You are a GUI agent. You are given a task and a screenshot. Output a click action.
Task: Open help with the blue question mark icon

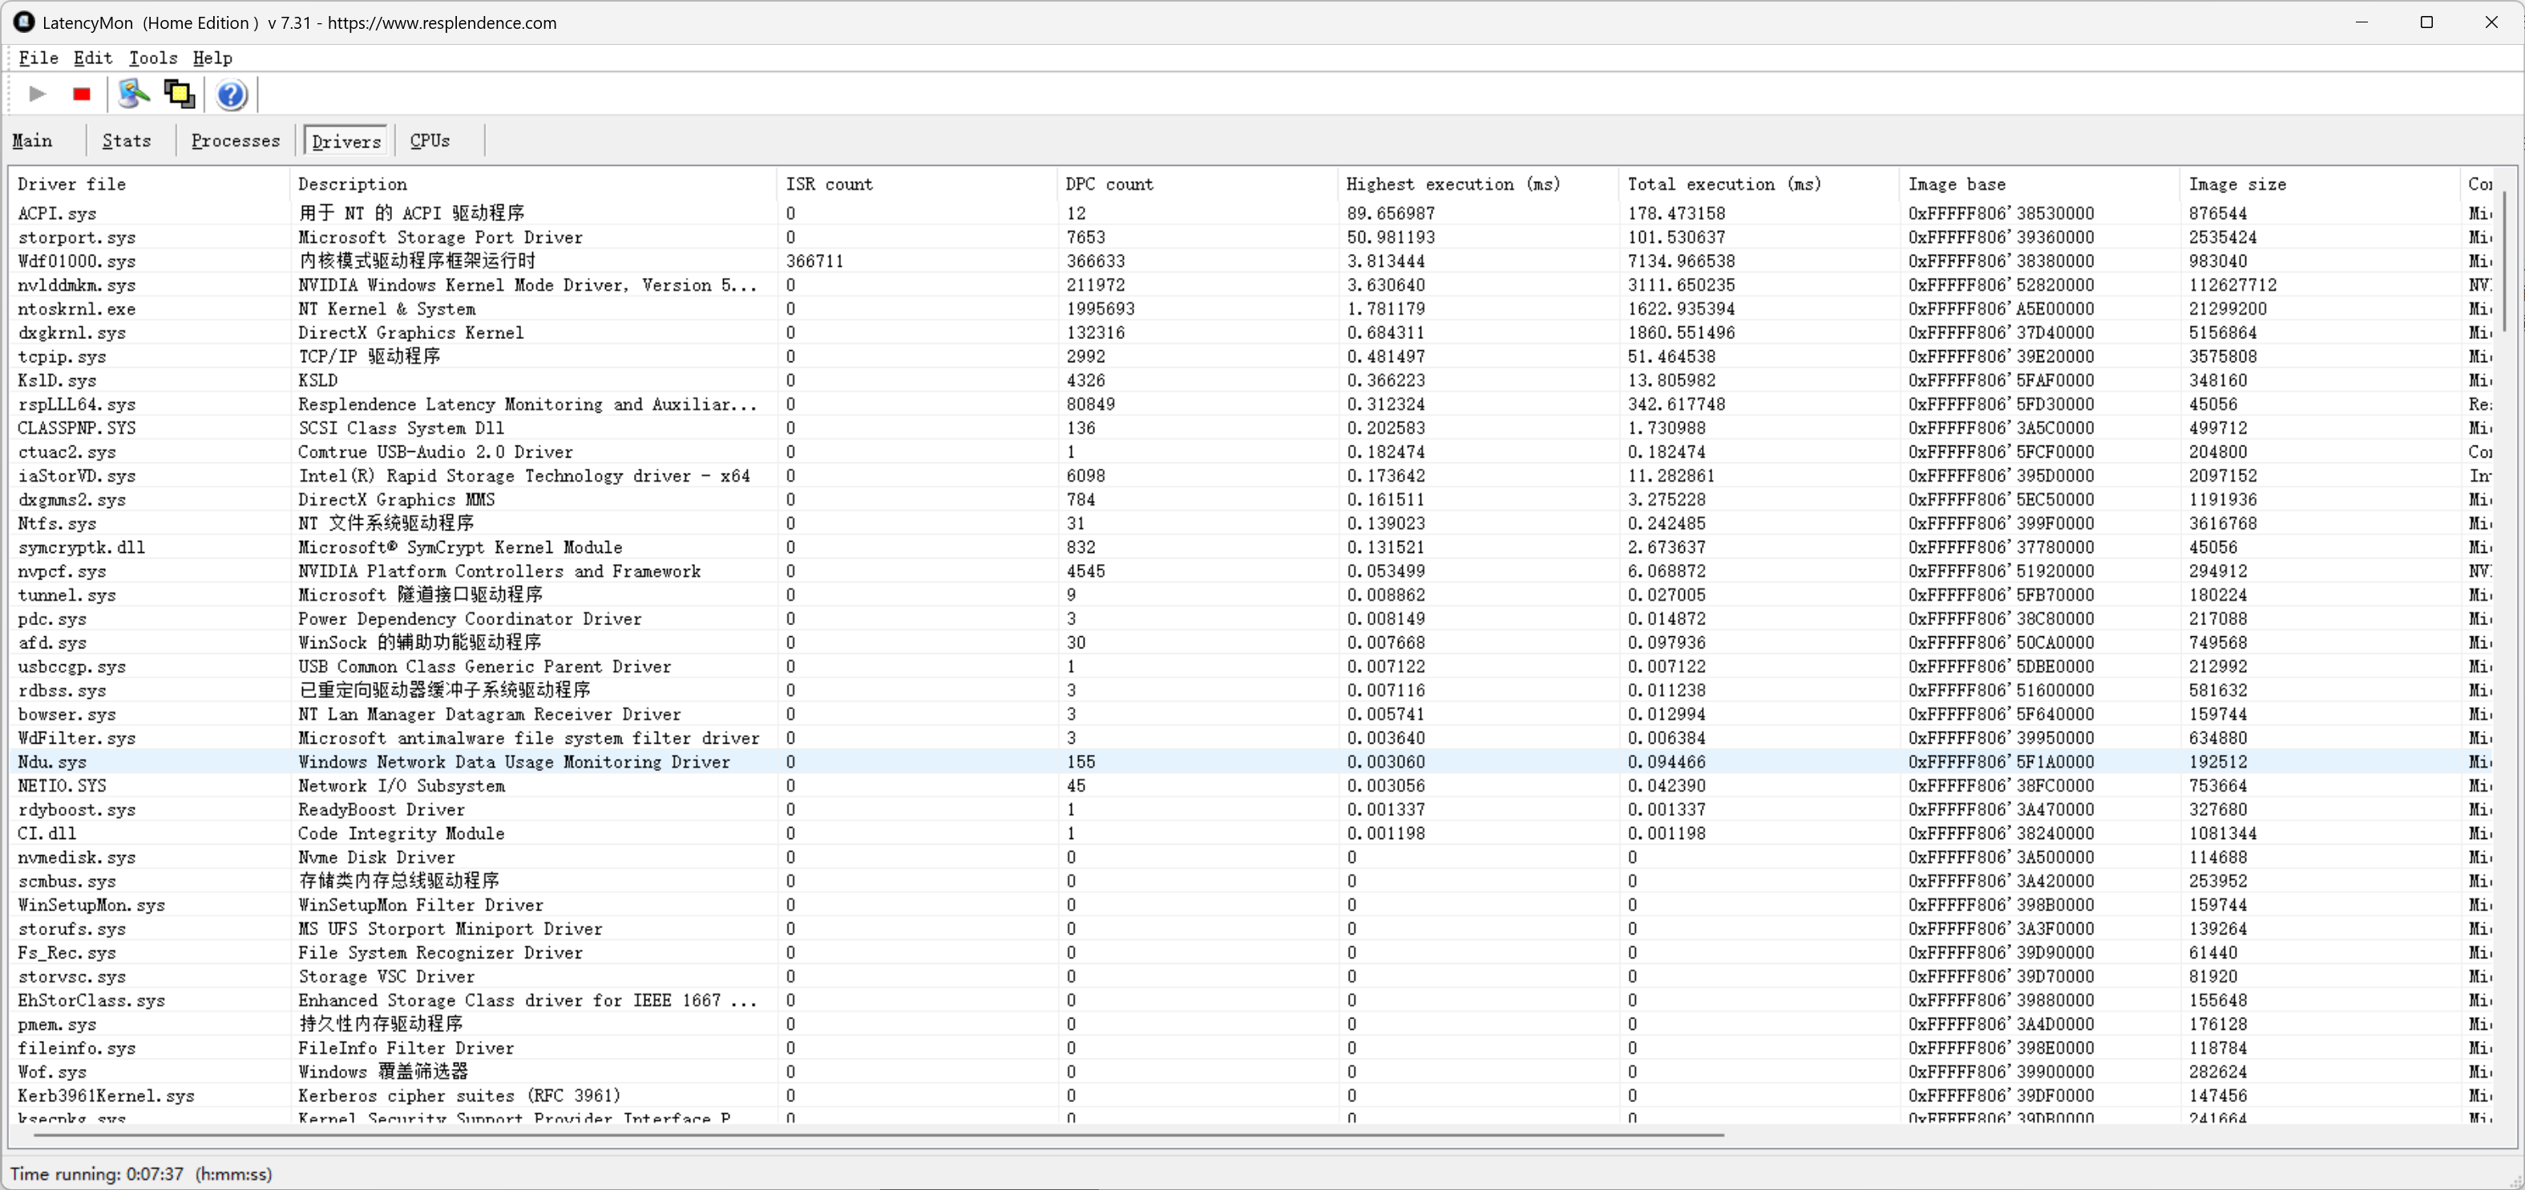click(232, 95)
